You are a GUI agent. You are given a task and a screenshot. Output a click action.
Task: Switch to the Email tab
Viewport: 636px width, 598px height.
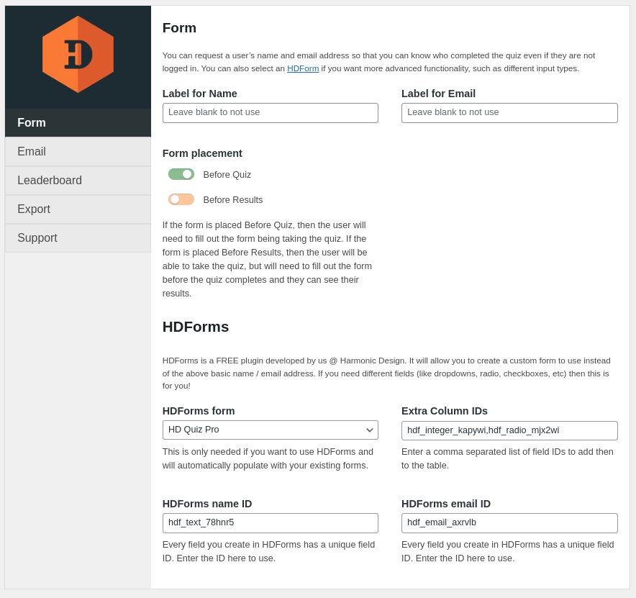[x=78, y=152]
